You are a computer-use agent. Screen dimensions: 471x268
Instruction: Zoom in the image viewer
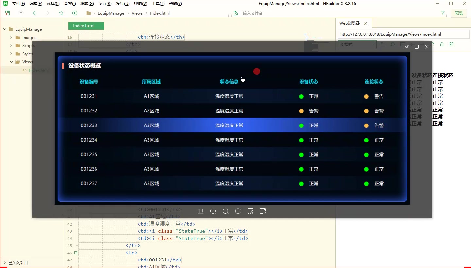coord(213,211)
